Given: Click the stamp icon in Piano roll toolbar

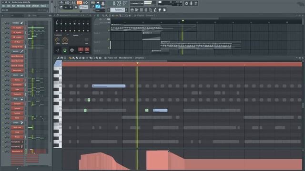Looking at the screenshot, I should 65,58.
